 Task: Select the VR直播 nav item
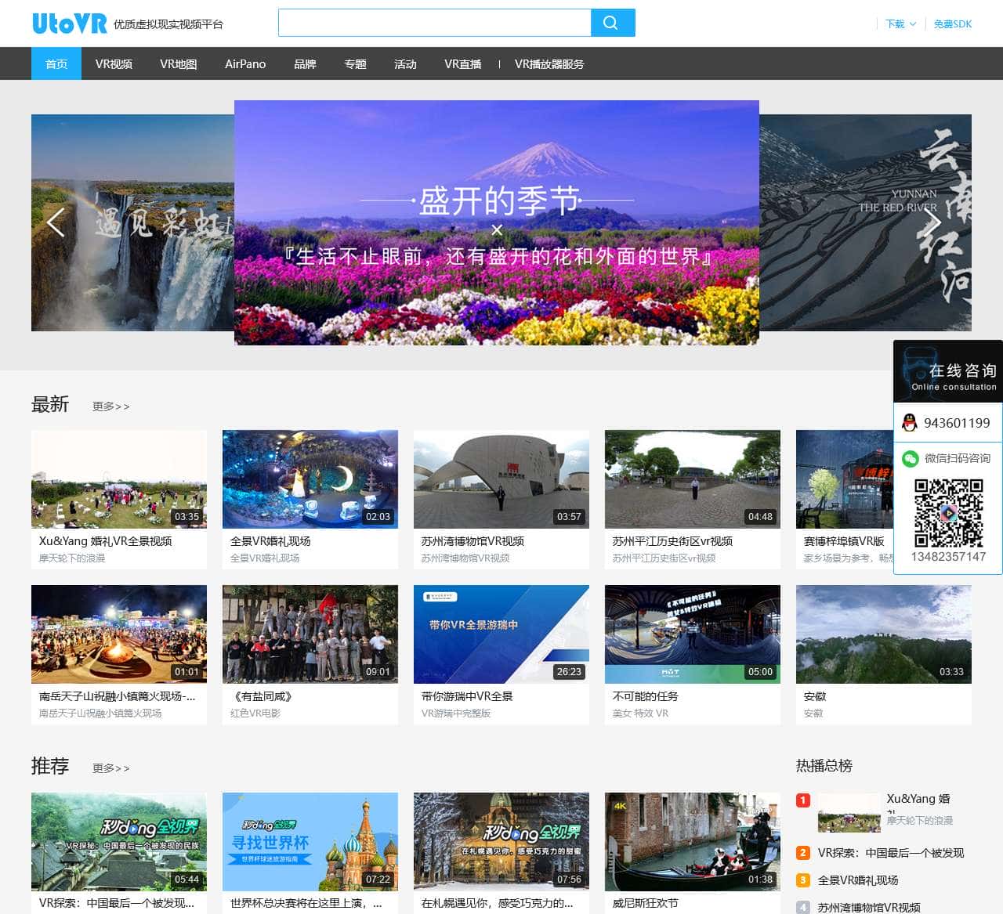462,64
